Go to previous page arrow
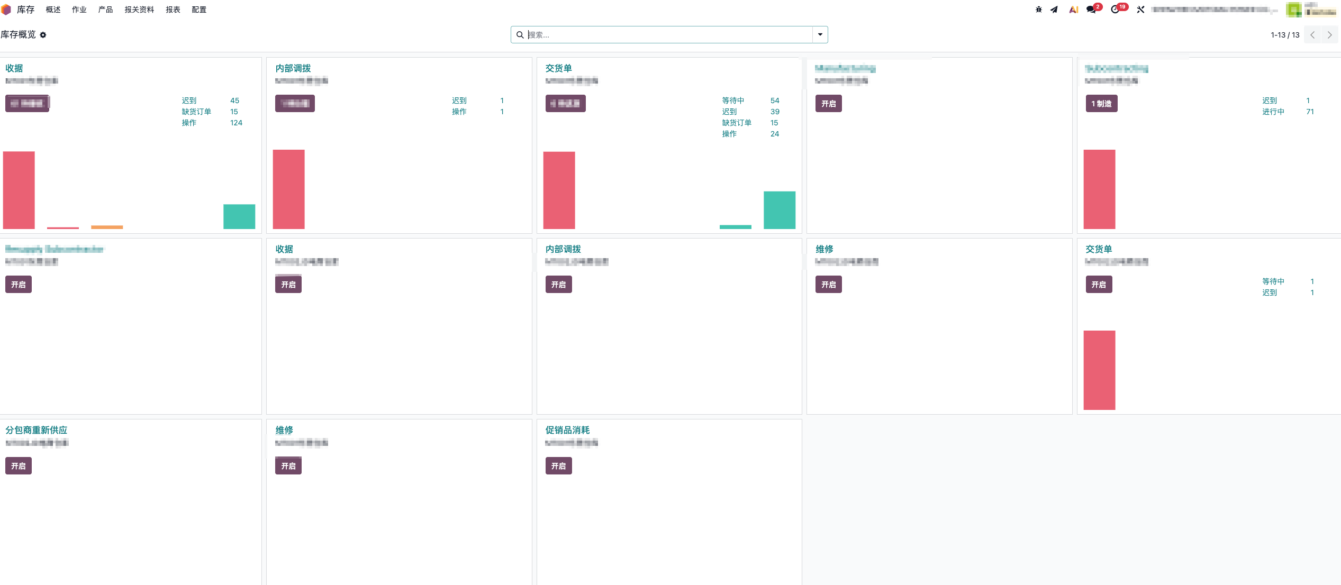 pyautogui.click(x=1312, y=35)
